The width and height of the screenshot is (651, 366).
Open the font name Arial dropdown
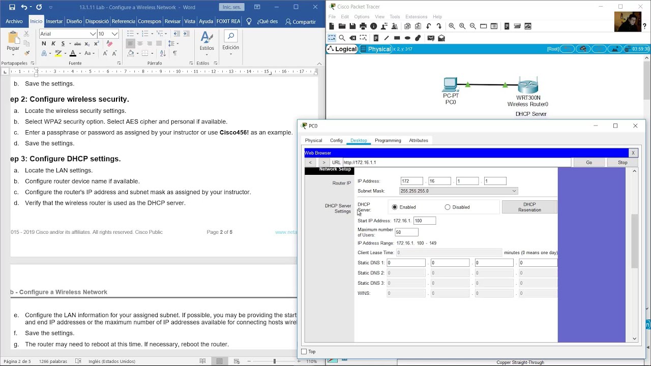pyautogui.click(x=93, y=34)
